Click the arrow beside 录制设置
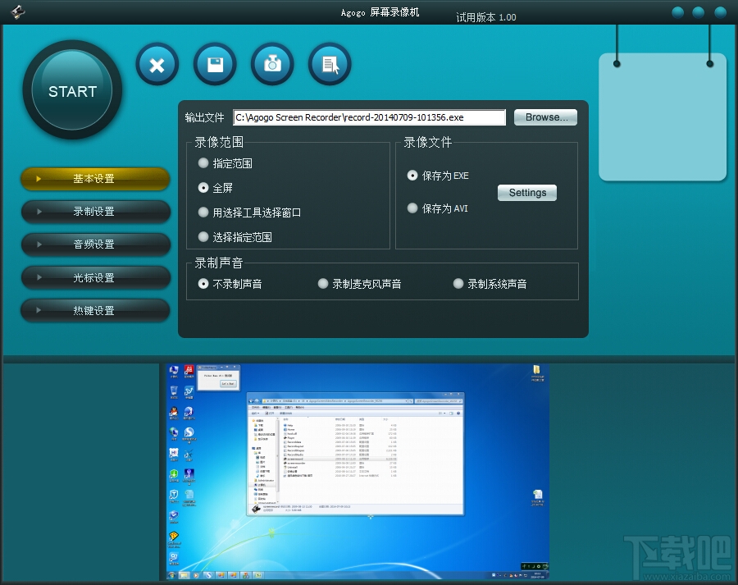 pyautogui.click(x=39, y=212)
